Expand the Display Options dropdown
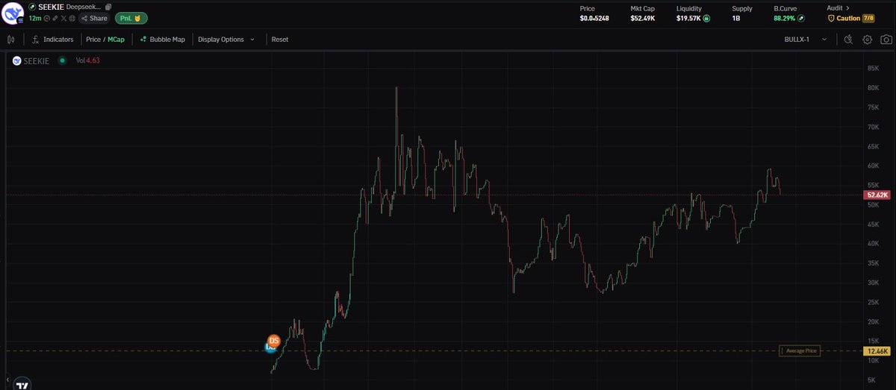896x390 pixels. (226, 40)
